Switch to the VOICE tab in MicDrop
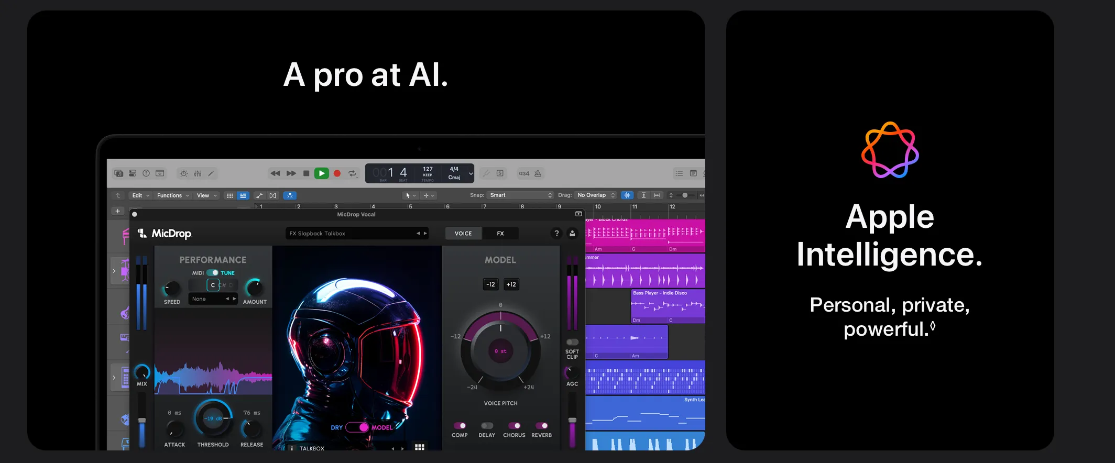Image resolution: width=1115 pixels, height=463 pixels. (463, 234)
